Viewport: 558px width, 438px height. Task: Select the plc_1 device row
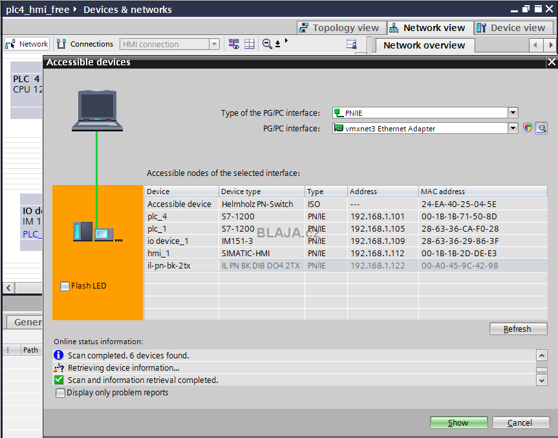click(346, 228)
